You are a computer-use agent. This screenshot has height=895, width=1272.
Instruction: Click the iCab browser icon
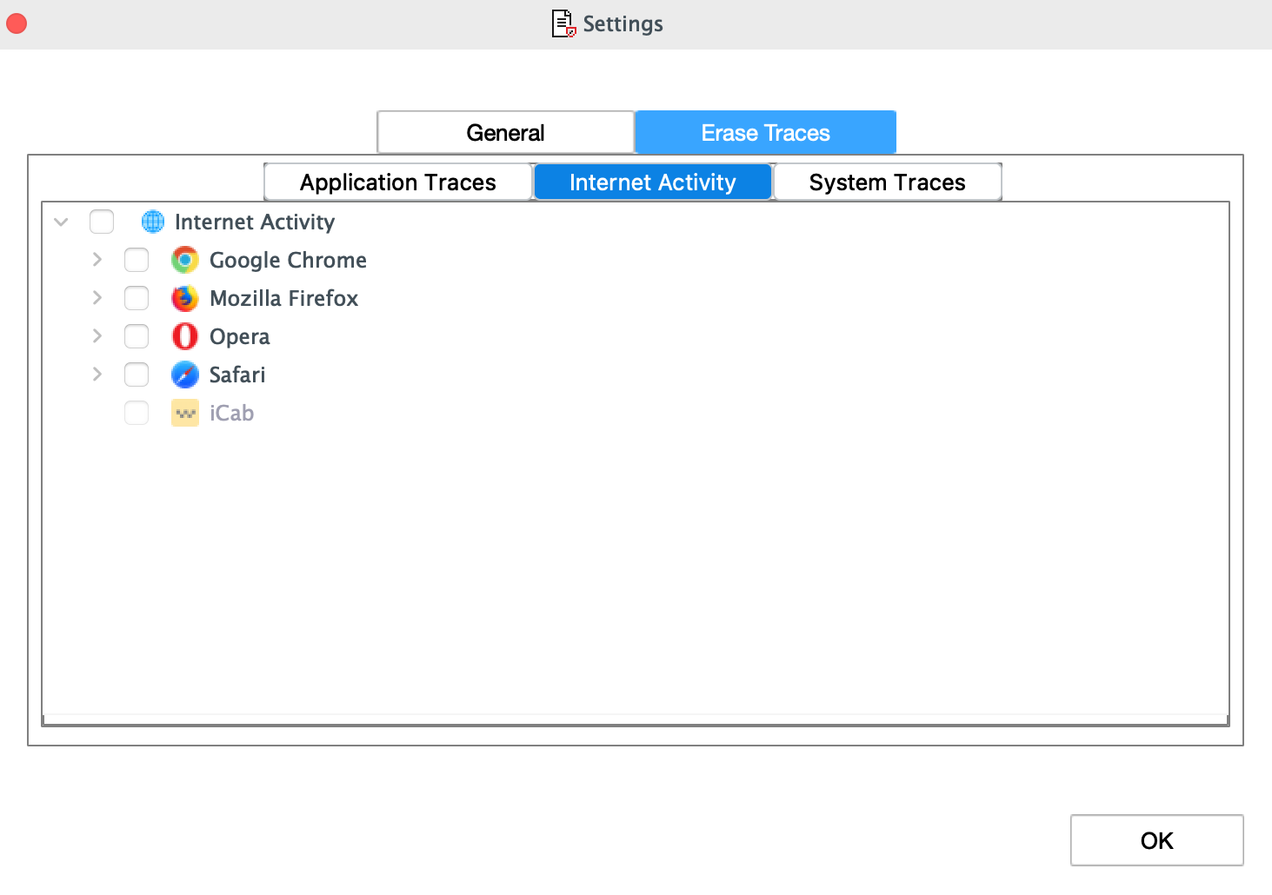click(x=185, y=413)
